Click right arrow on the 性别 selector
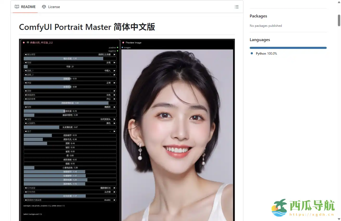 click(x=114, y=62)
